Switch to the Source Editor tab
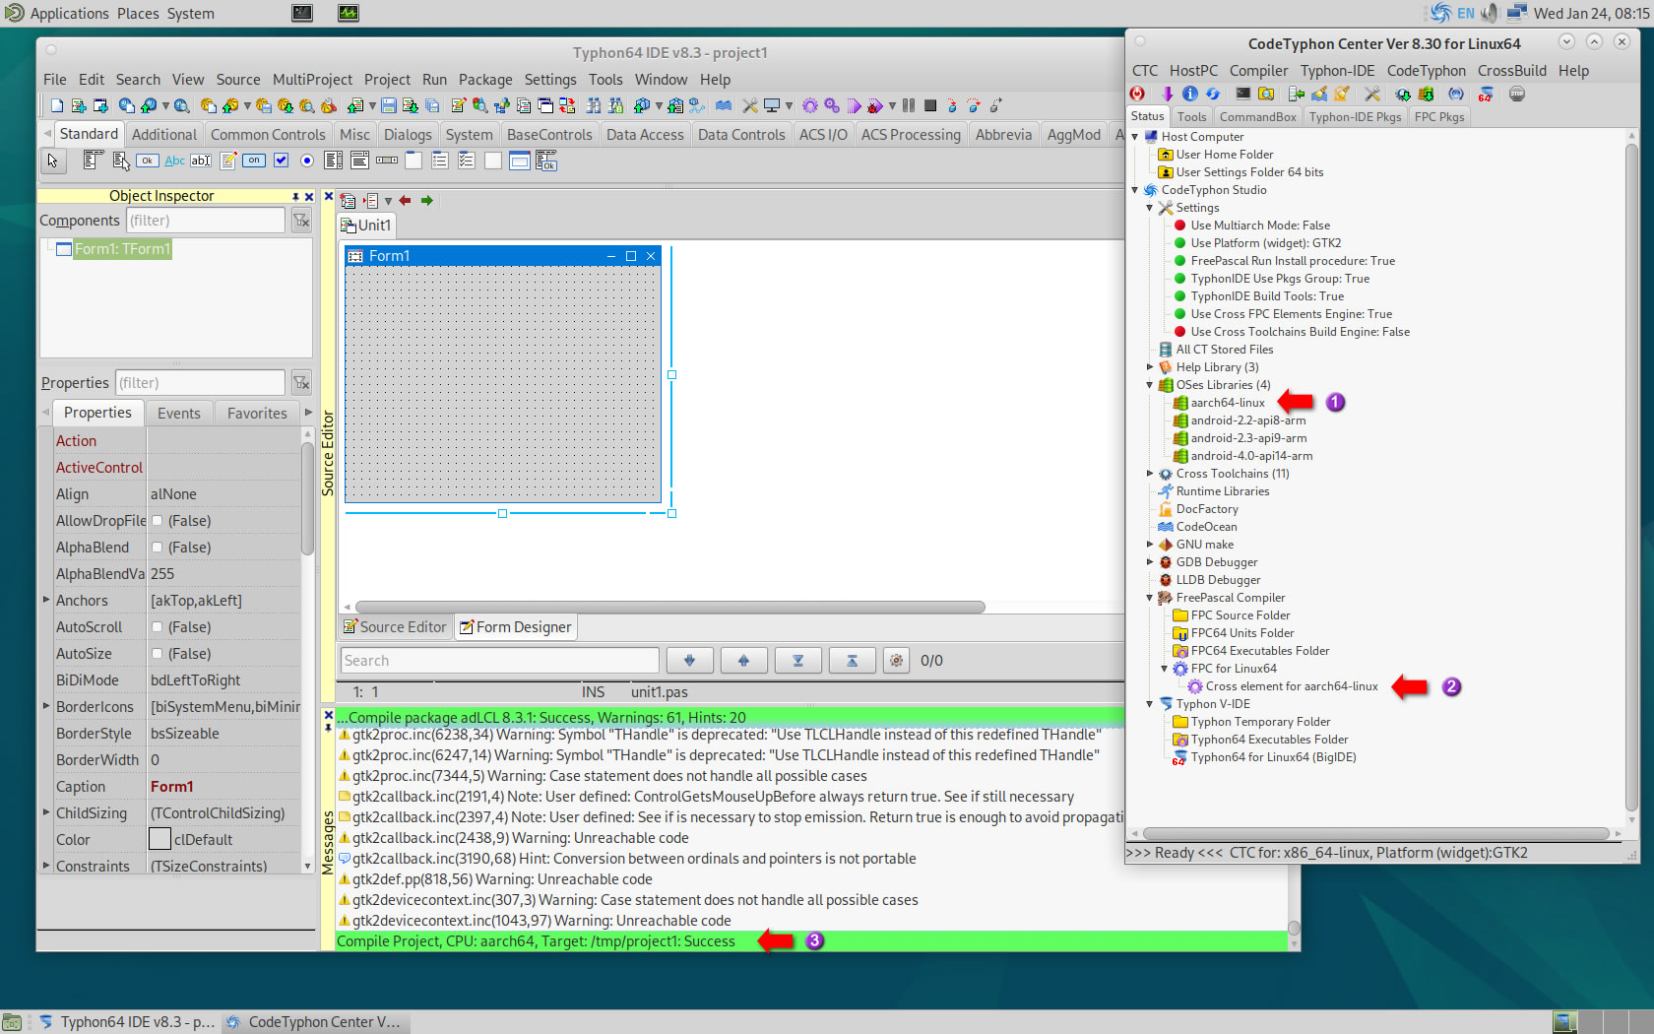 [395, 627]
